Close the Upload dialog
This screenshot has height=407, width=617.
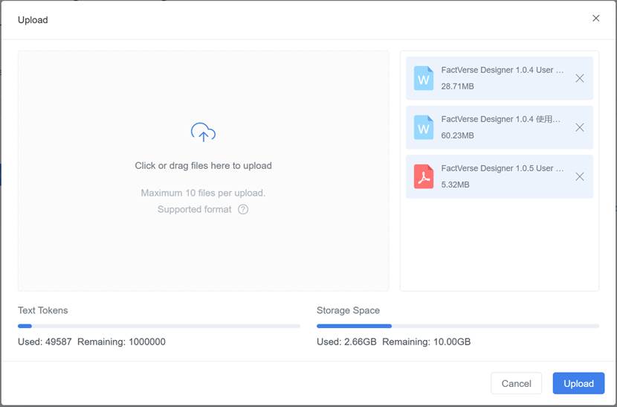pyautogui.click(x=595, y=19)
